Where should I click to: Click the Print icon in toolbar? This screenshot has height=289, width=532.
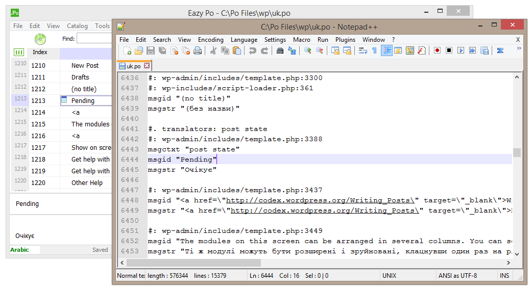198,50
